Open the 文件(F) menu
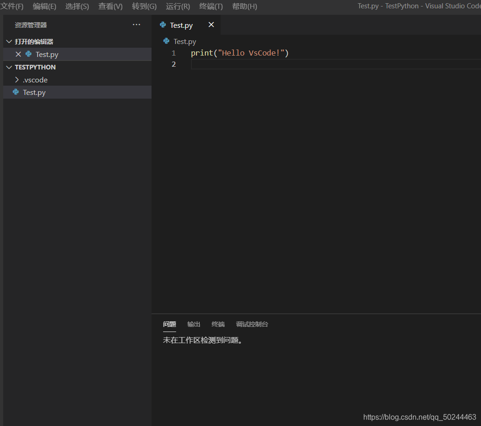The image size is (481, 426). (x=13, y=6)
